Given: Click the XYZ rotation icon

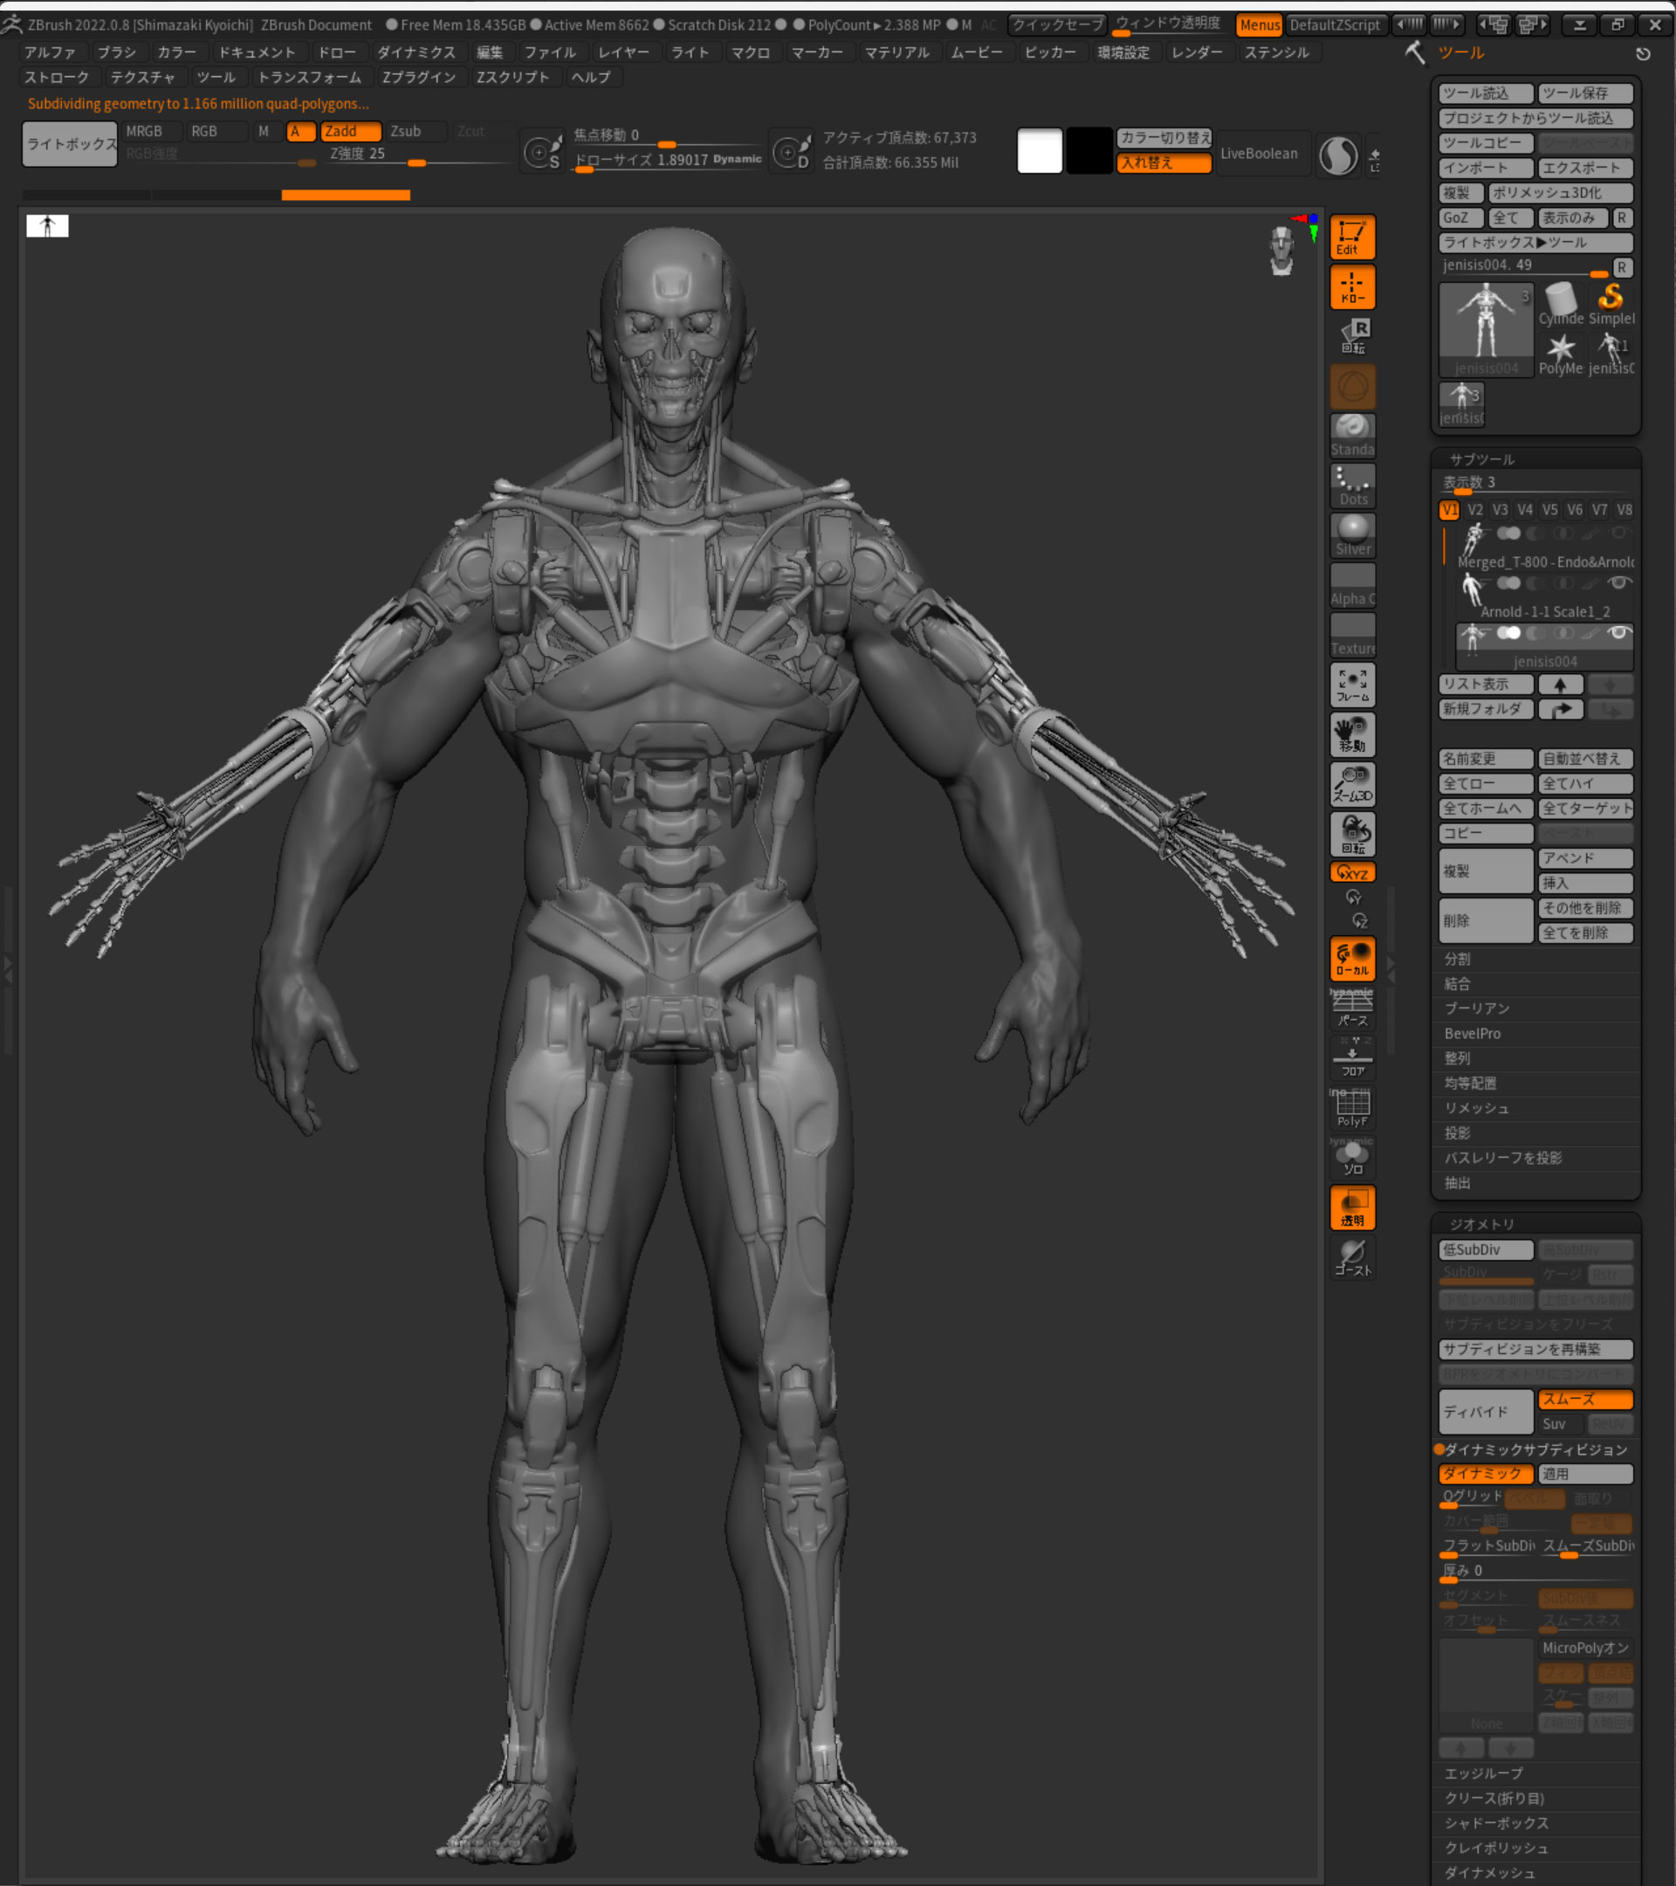Looking at the screenshot, I should (x=1352, y=872).
